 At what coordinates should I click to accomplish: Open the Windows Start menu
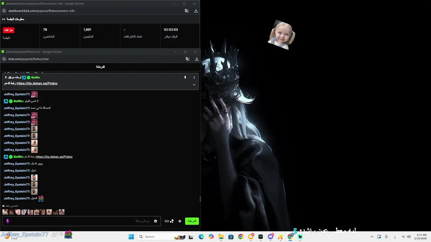(131, 237)
